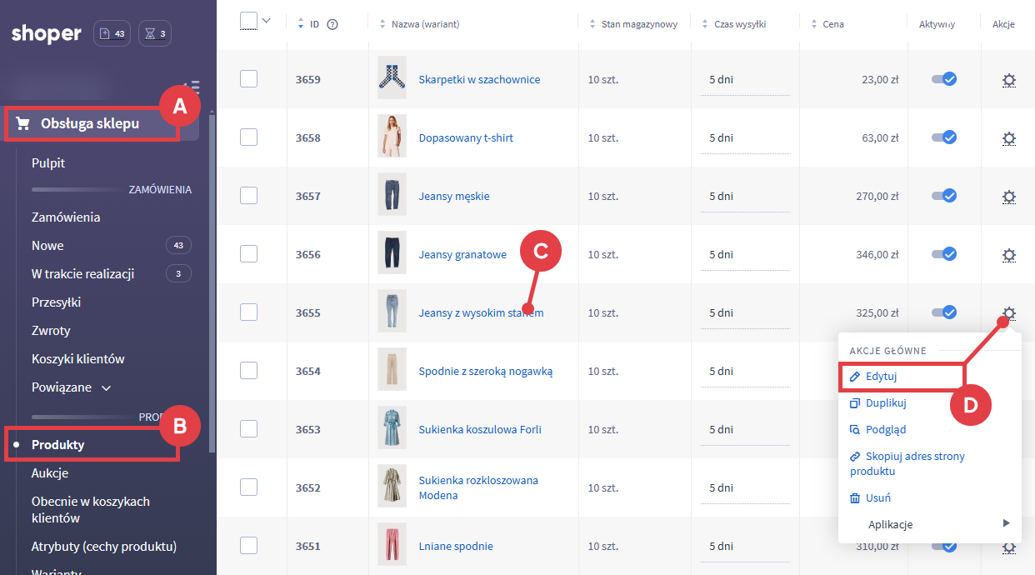Viewport: 1035px width, 575px height.
Task: Open shipping time field for product 3654
Action: (x=745, y=372)
